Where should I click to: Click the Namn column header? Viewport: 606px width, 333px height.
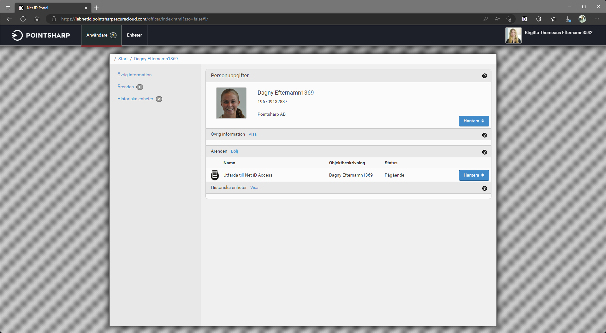click(x=229, y=163)
